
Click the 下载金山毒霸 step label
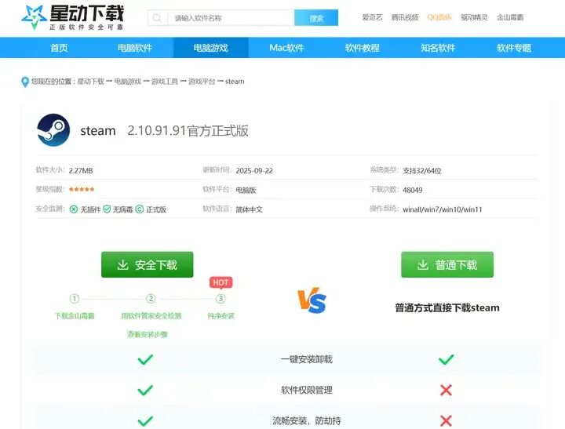pos(75,316)
